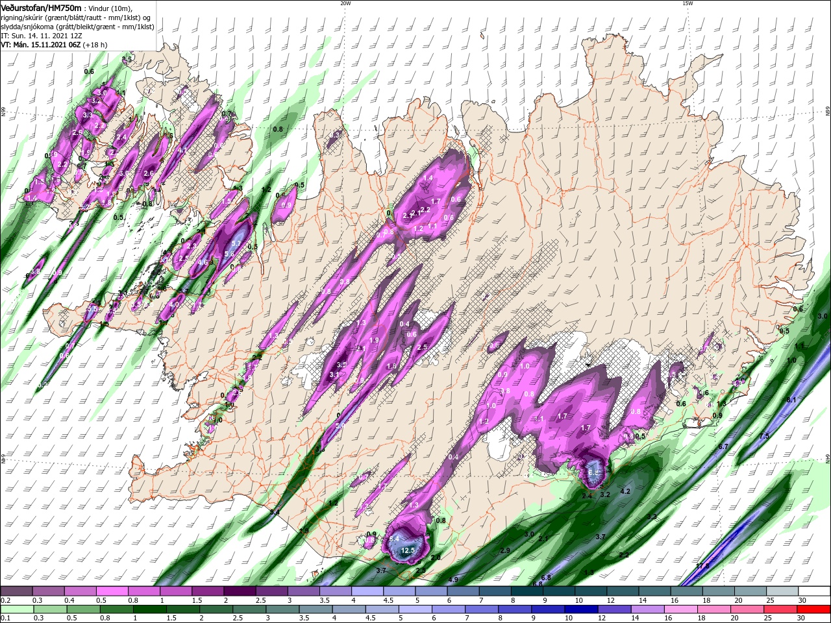The image size is (831, 623).
Task: Click the 5.7 snowfall value in west Iceland
Action: (x=236, y=243)
